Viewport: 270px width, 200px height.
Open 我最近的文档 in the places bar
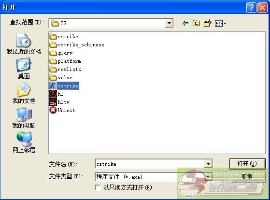(24, 43)
